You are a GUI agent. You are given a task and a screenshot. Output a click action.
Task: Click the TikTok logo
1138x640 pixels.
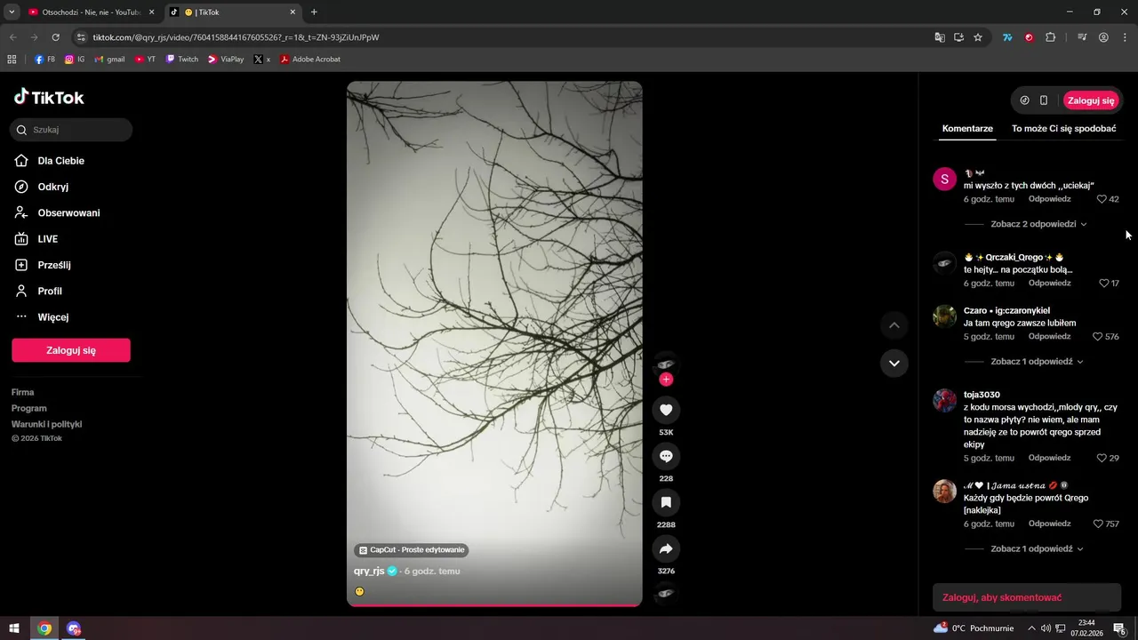click(49, 97)
